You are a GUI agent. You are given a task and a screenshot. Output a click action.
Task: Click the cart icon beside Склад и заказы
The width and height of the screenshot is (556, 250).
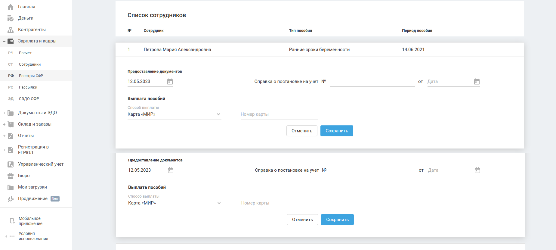[x=11, y=124]
